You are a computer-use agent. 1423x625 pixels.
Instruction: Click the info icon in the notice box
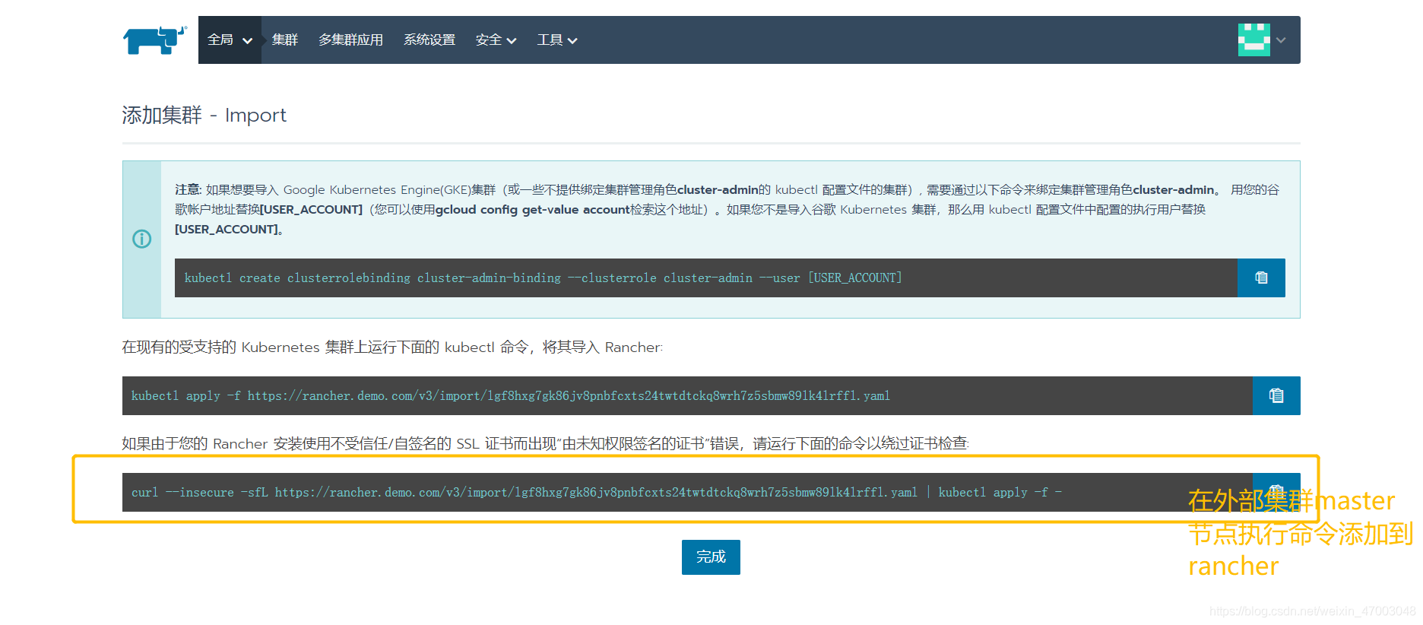142,239
